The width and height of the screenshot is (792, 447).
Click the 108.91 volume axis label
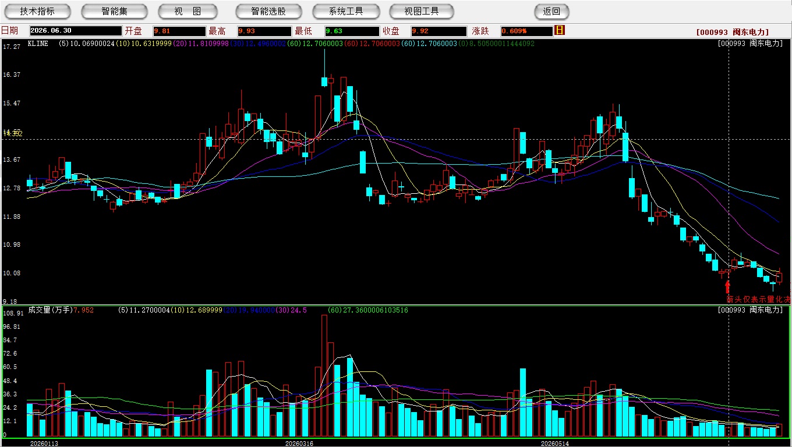[x=13, y=313]
